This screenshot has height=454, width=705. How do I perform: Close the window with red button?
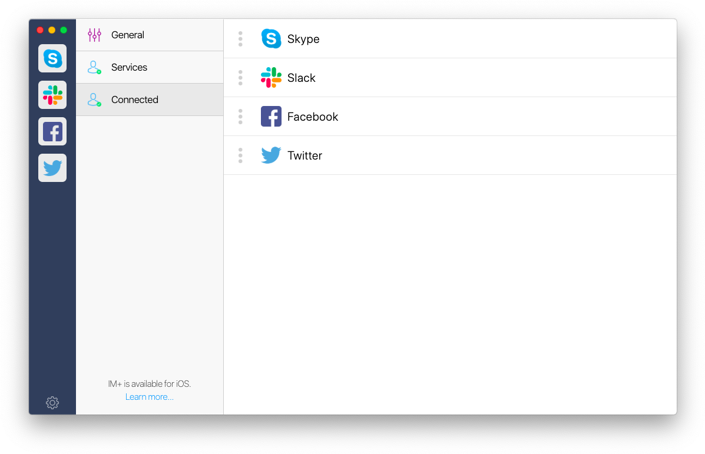pyautogui.click(x=40, y=30)
